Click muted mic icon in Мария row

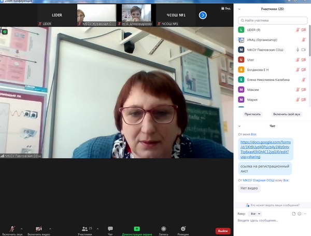[x=298, y=100]
